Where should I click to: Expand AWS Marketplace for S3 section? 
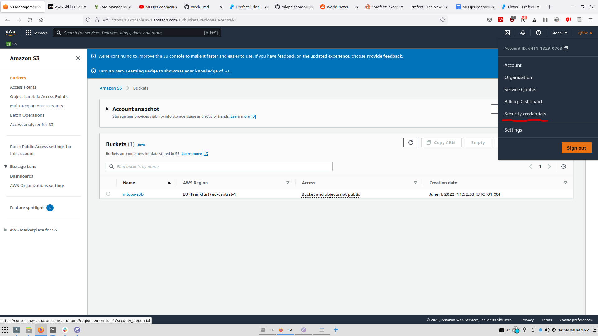click(6, 230)
